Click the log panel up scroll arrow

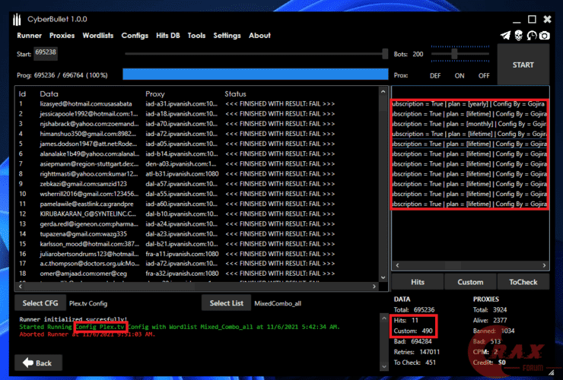click(384, 318)
